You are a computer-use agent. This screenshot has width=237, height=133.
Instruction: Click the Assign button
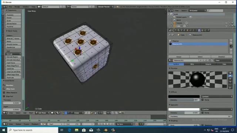pos(179,57)
